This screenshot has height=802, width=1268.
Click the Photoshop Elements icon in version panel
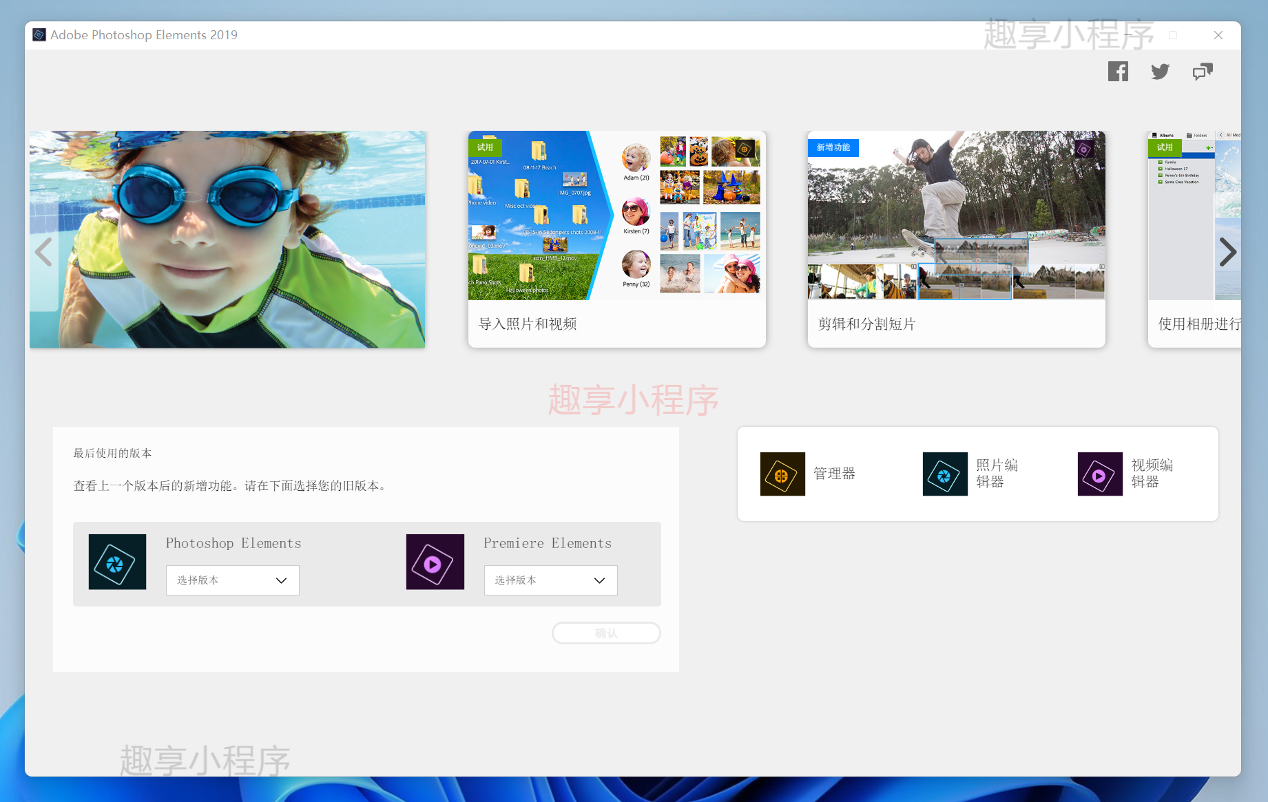click(x=117, y=562)
